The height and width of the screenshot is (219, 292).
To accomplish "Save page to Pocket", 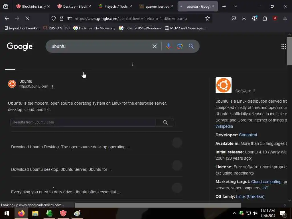I will [x=234, y=18].
